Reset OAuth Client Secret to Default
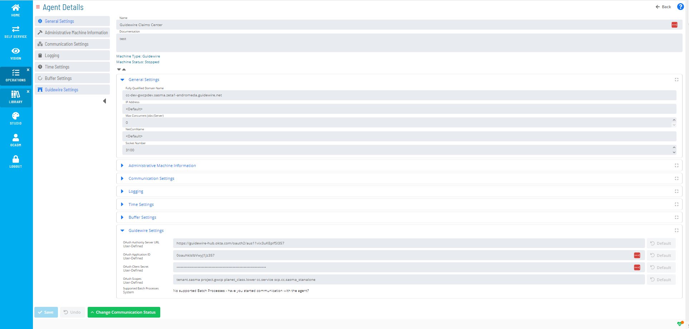Screen dimensions: 689x329 661,268
